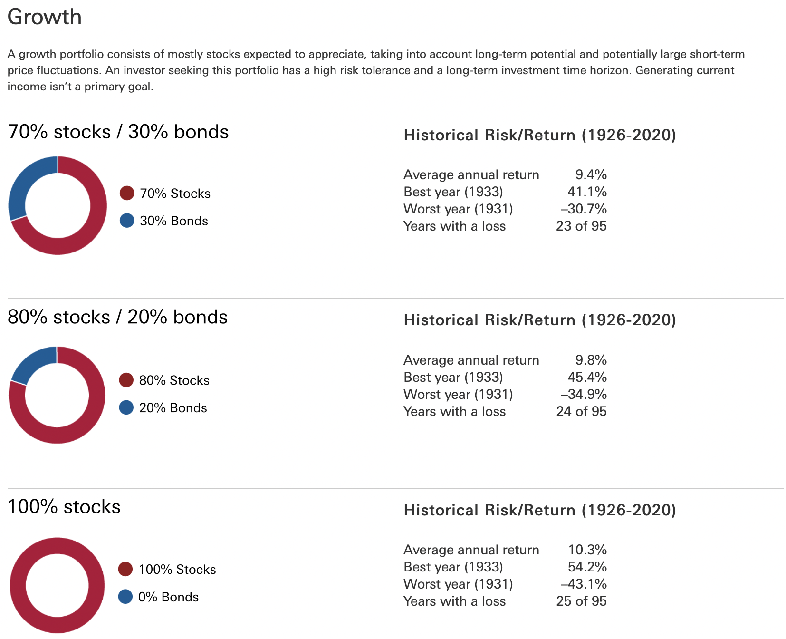Click the "Growth" page heading
The height and width of the screenshot is (639, 786).
(x=45, y=17)
